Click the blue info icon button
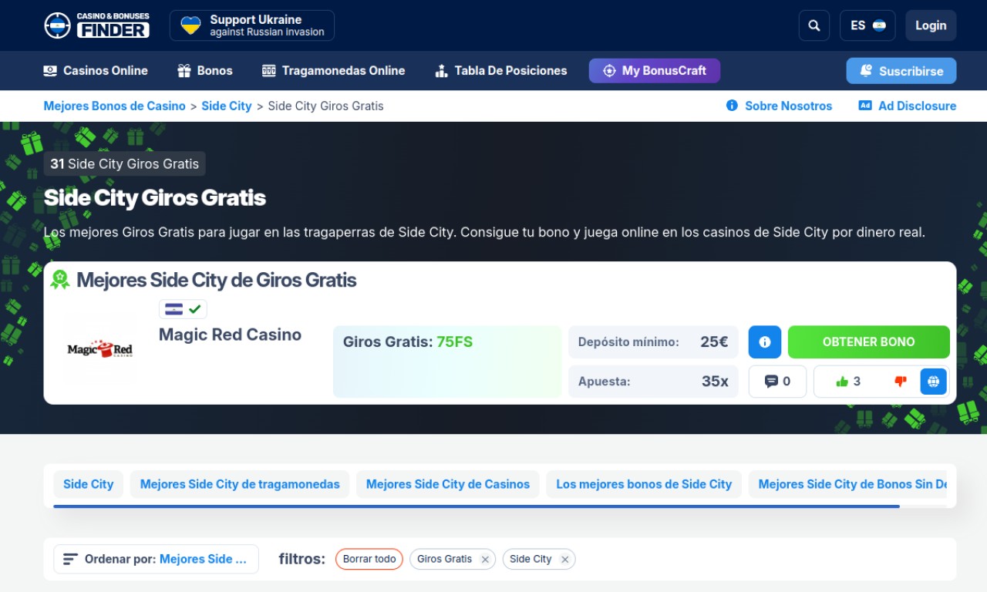The height and width of the screenshot is (592, 987). pyautogui.click(x=764, y=342)
